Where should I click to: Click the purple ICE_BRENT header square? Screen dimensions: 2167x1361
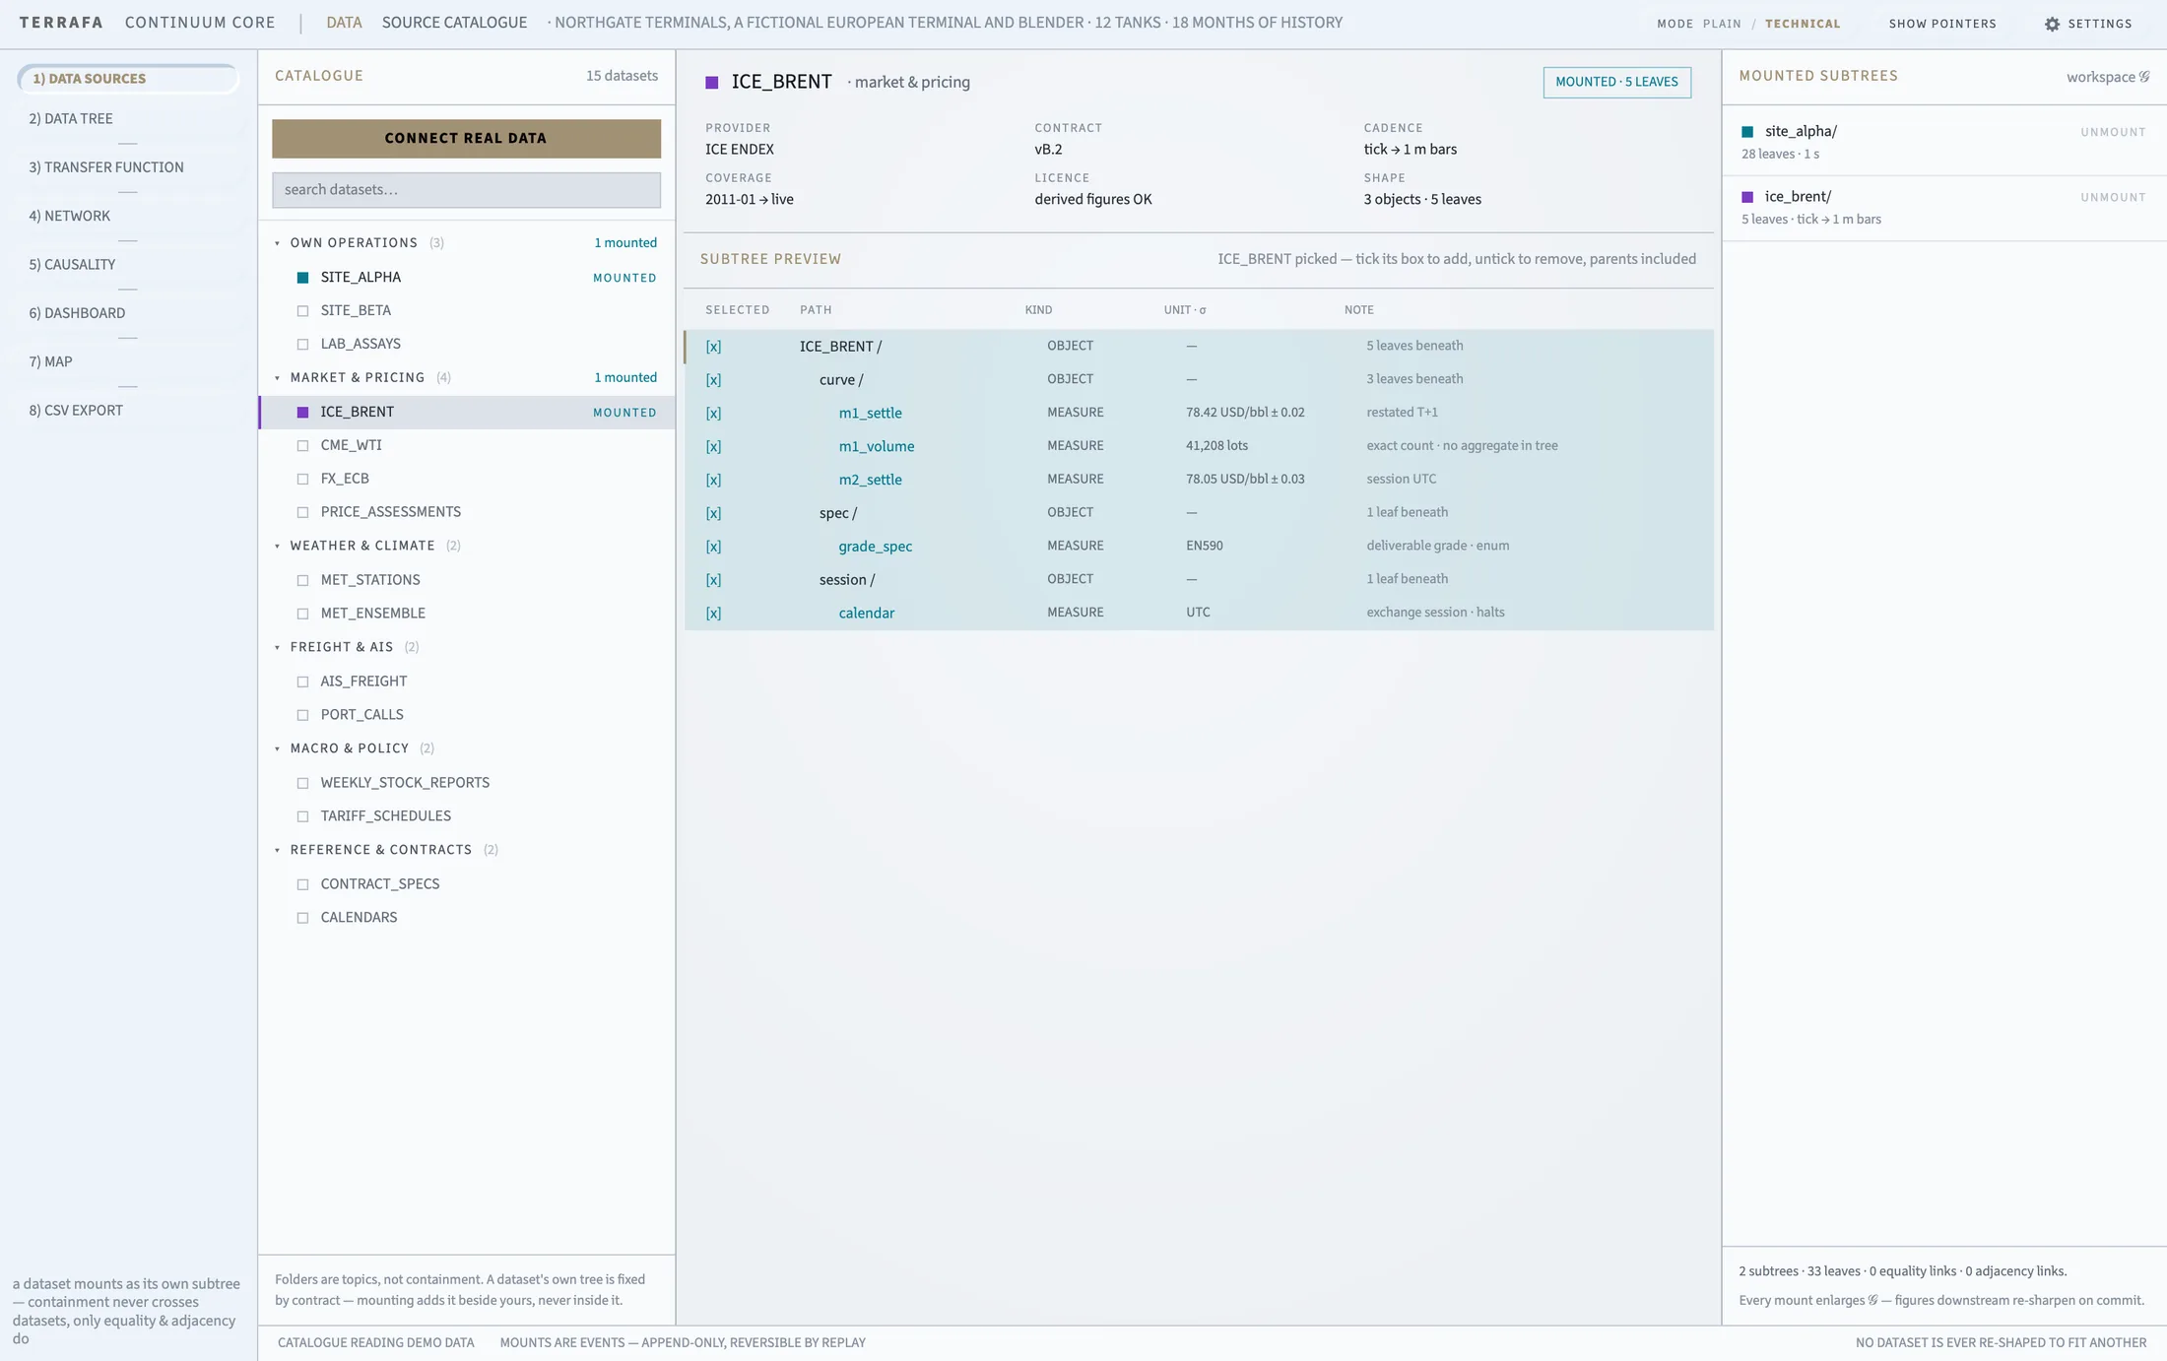click(x=712, y=83)
